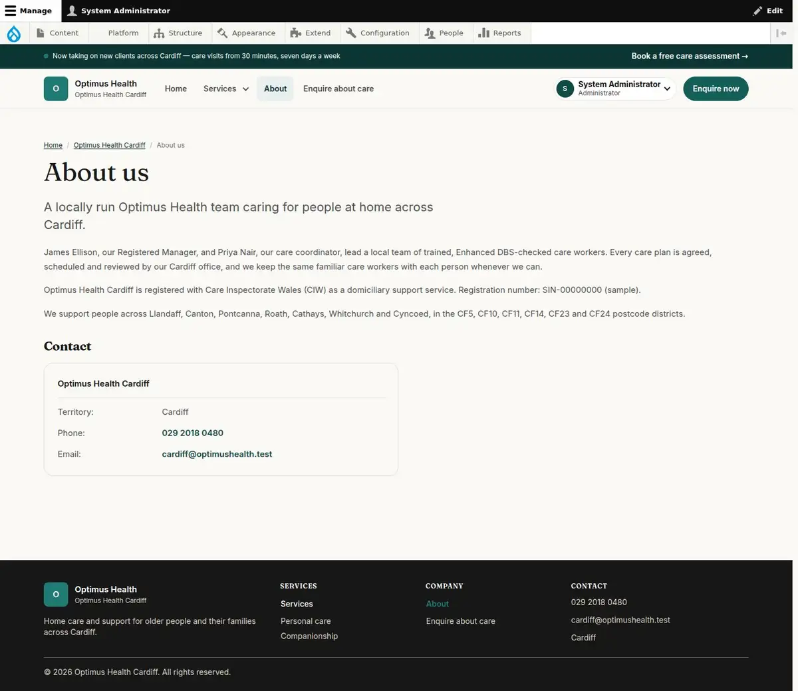Screen dimensions: 798x691
Task: Toggle toolbar orientation arrow icon
Action: point(781,33)
